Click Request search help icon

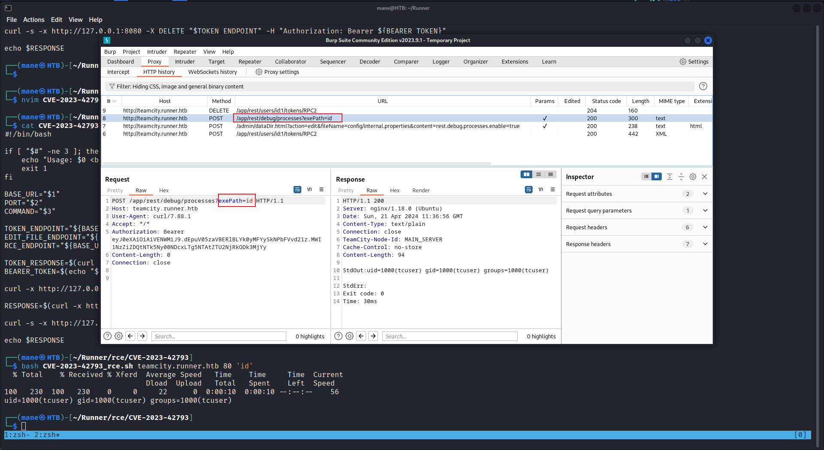tap(108, 336)
